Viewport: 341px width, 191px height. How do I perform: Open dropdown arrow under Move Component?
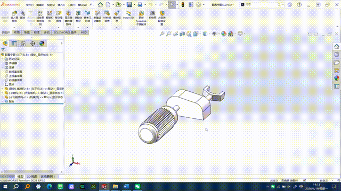tap(59, 28)
